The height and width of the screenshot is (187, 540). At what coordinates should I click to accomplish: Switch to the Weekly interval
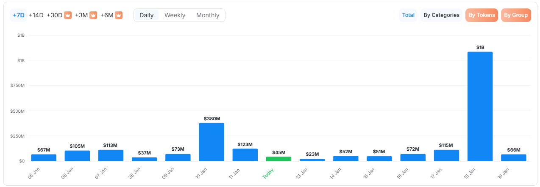(x=175, y=15)
